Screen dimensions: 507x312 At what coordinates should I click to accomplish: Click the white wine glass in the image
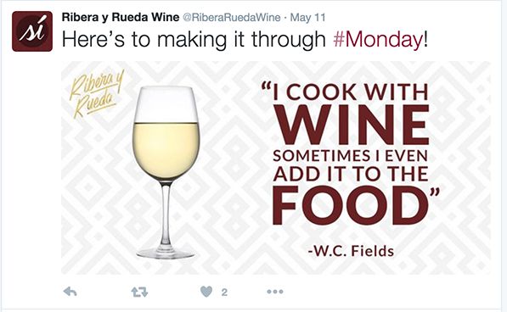coord(166,172)
